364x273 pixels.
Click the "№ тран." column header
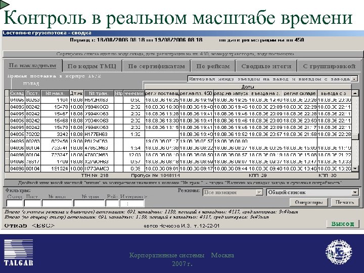(99, 94)
